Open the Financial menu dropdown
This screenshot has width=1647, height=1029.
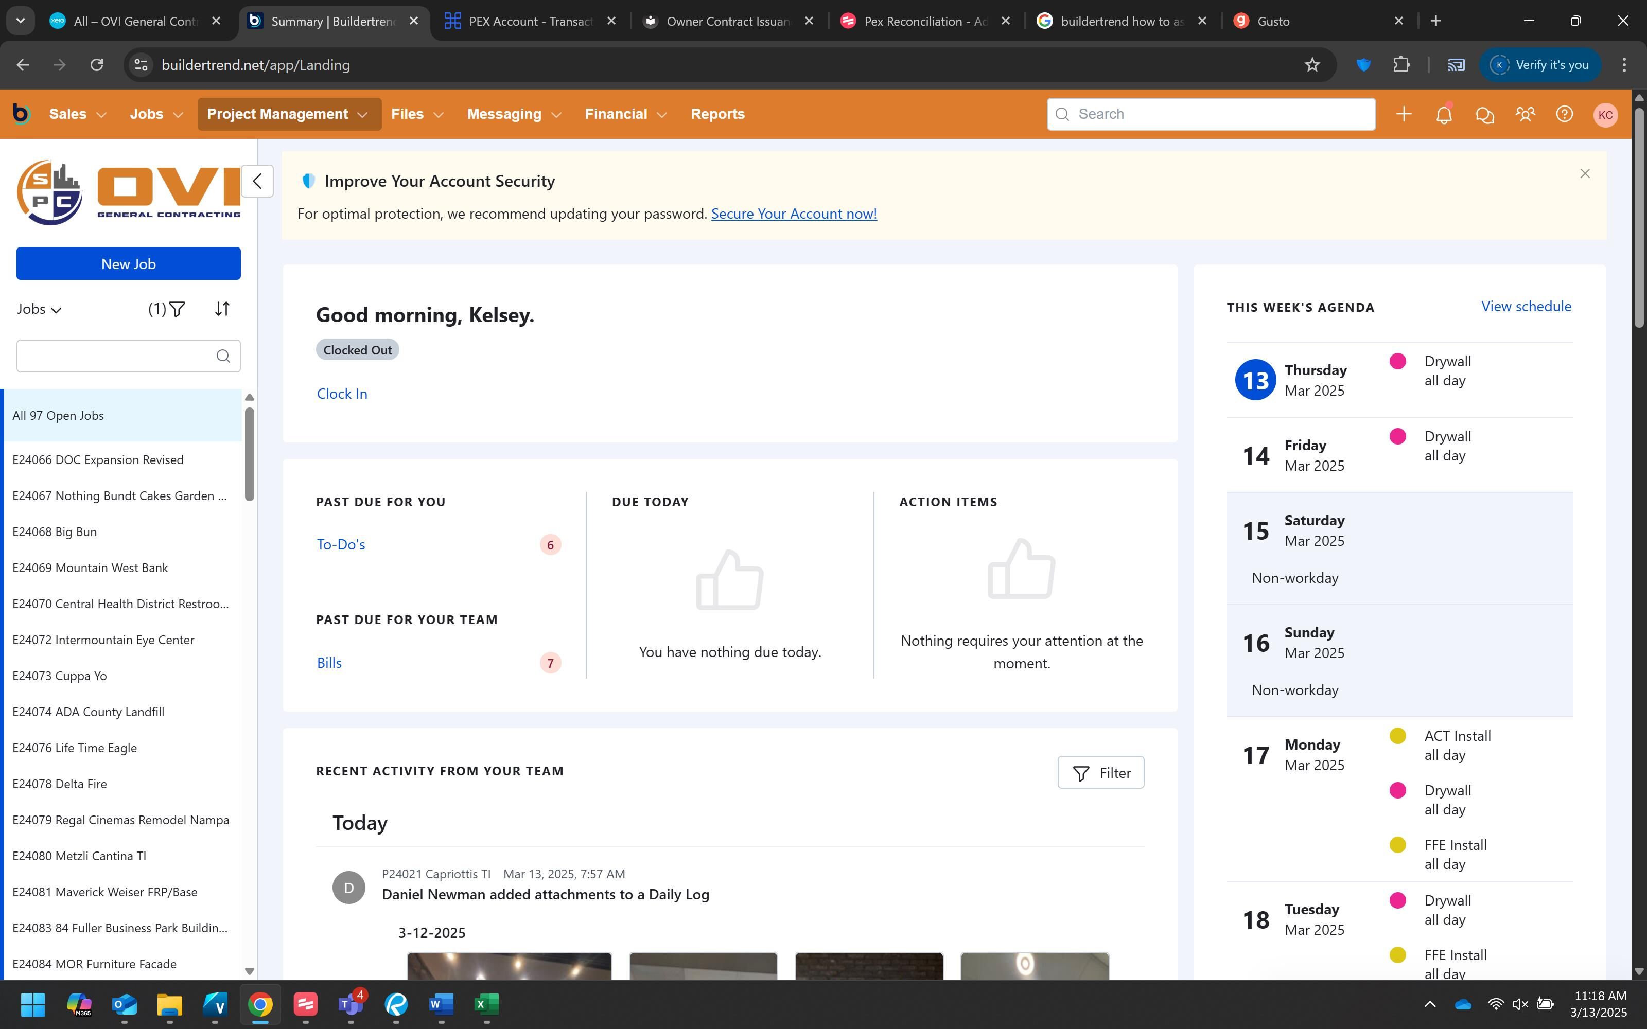click(625, 114)
